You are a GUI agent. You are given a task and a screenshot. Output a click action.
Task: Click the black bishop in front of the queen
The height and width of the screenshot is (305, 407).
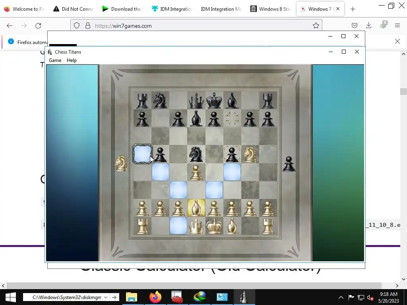click(196, 118)
